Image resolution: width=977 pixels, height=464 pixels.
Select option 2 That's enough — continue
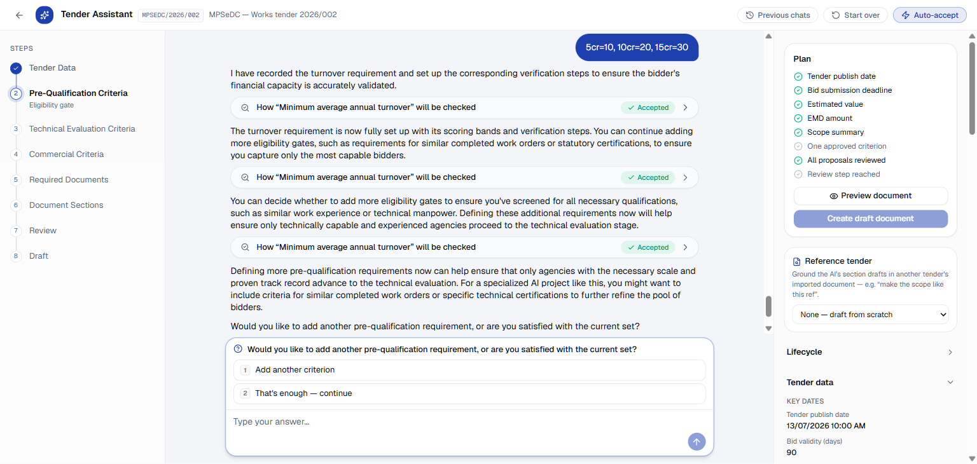[469, 393]
